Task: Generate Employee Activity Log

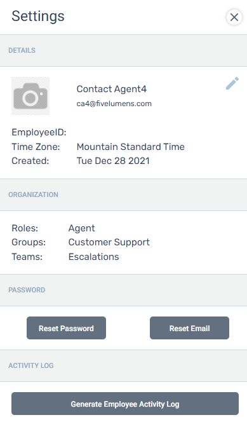Action: [125, 404]
